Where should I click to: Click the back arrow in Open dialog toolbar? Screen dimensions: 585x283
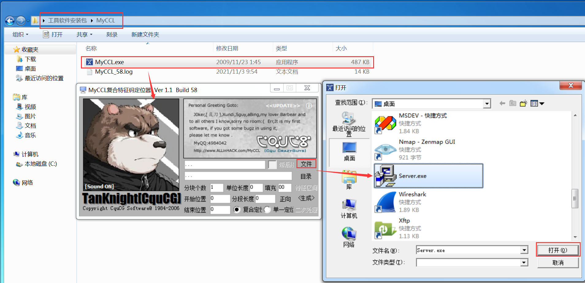pos(502,103)
